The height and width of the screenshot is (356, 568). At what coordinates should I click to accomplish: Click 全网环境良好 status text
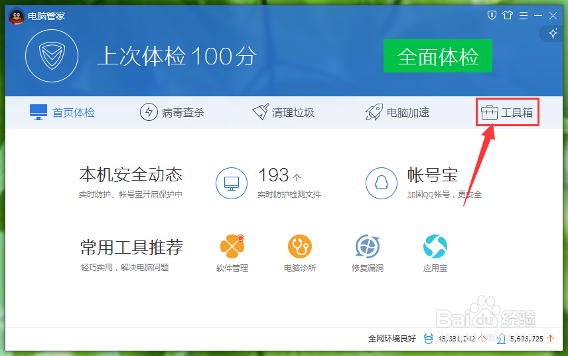pos(392,339)
